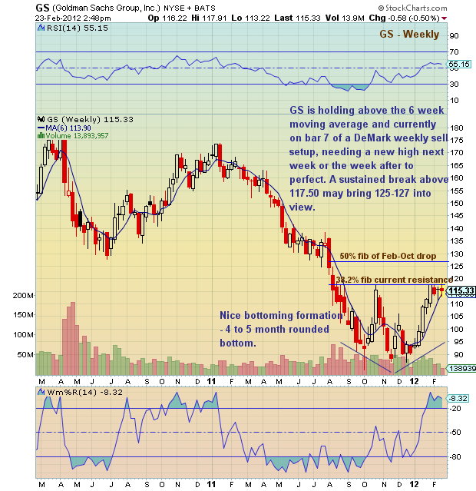The height and width of the screenshot is (491, 476).
Task: Click the 200M volume axis label
Action: tap(24, 295)
